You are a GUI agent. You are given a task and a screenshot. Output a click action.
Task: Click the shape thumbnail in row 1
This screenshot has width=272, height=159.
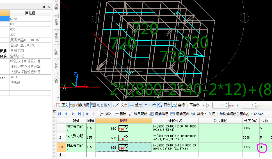(x=123, y=129)
